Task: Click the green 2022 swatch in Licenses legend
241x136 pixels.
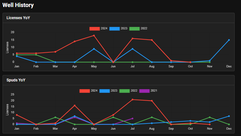Action: pyautogui.click(x=135, y=28)
